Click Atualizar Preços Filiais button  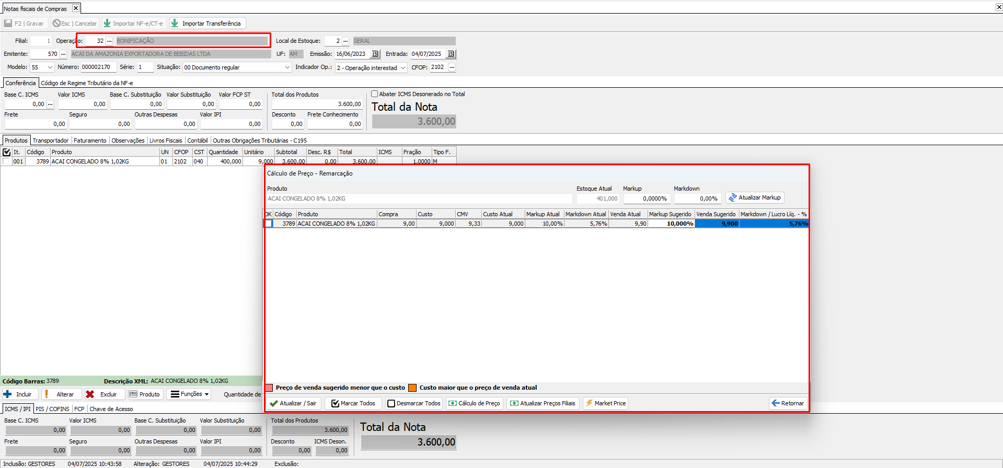coord(543,403)
